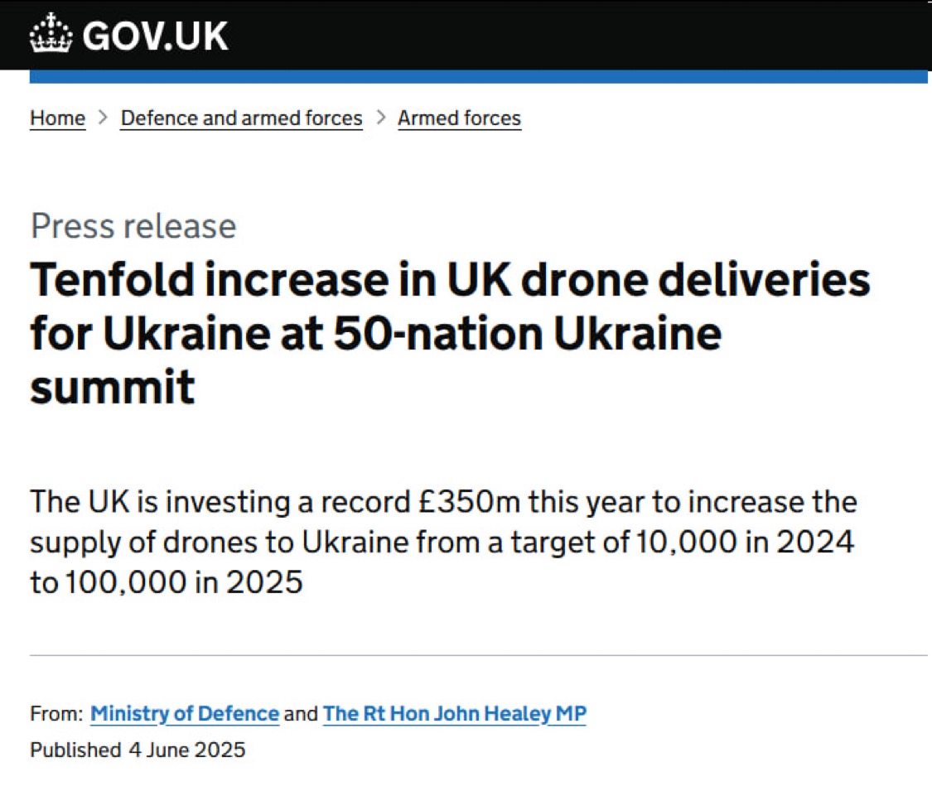The height and width of the screenshot is (796, 932).
Task: Open The Rt Hon John Healey MP link
Action: coord(454,713)
